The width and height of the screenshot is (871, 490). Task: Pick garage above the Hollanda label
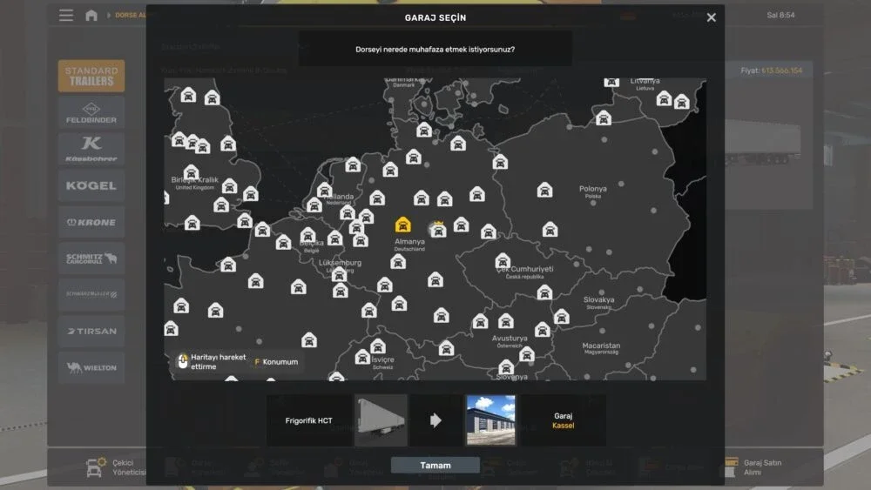324,191
